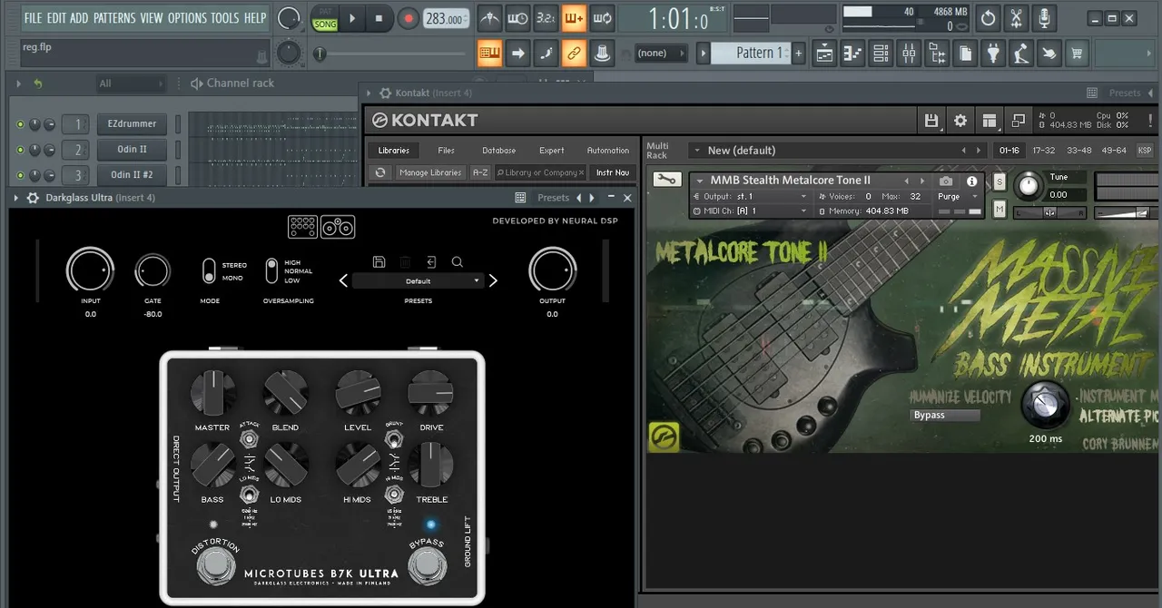Screen dimensions: 1162x608
Task: Open the Mixer window icon
Action: tap(909, 54)
